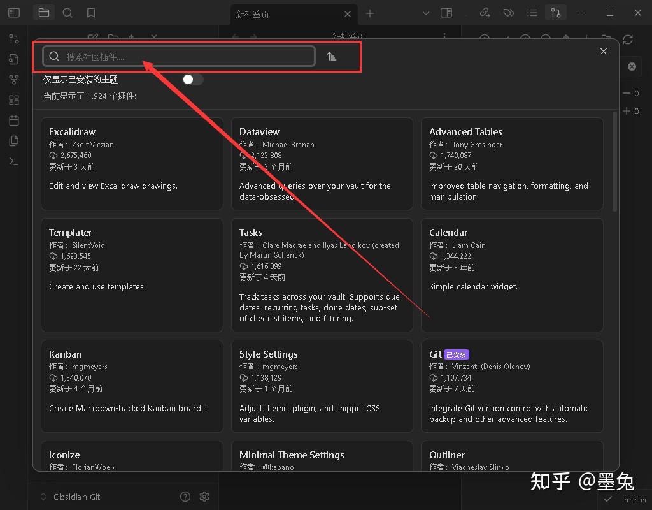
Task: Open the search icon in the top toolbar
Action: tap(67, 14)
